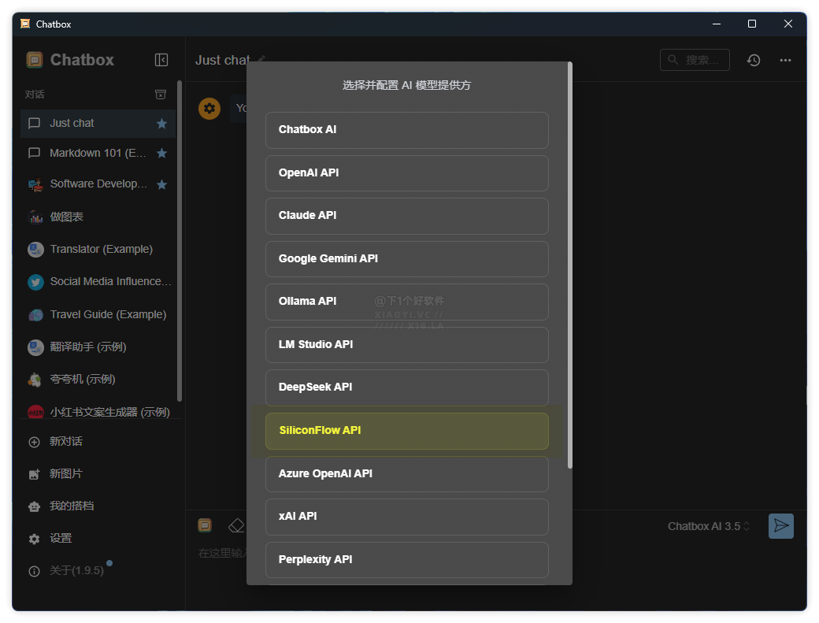Image resolution: width=819 pixels, height=623 pixels.
Task: Start a new chat with 新对话
Action: coord(65,442)
